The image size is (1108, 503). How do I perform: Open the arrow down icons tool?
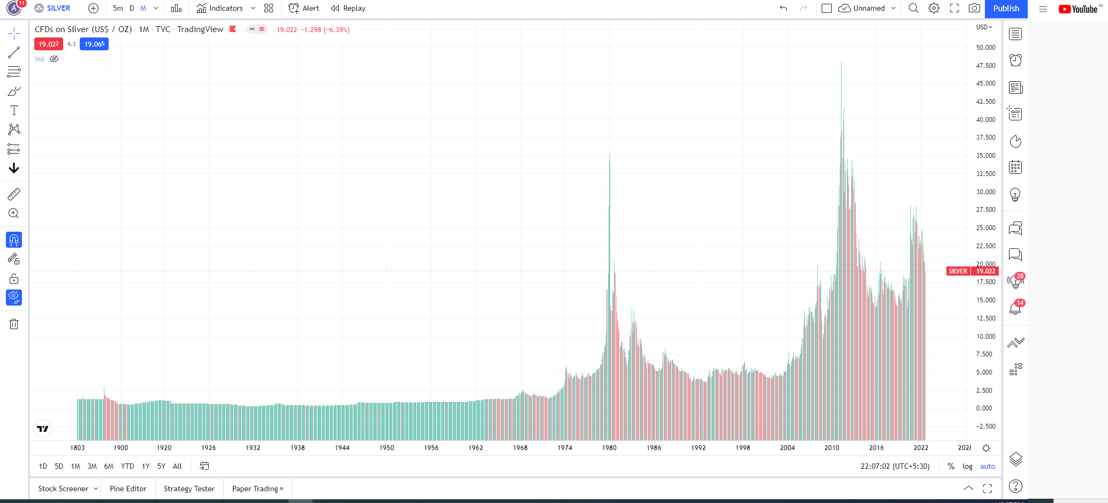tap(14, 168)
